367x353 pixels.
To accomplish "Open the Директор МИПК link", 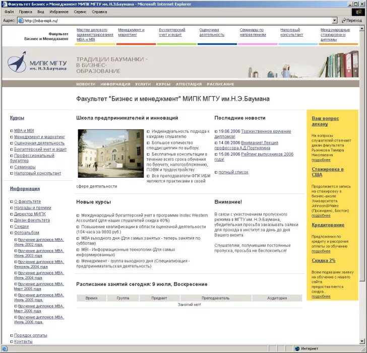I will tap(30, 214).
